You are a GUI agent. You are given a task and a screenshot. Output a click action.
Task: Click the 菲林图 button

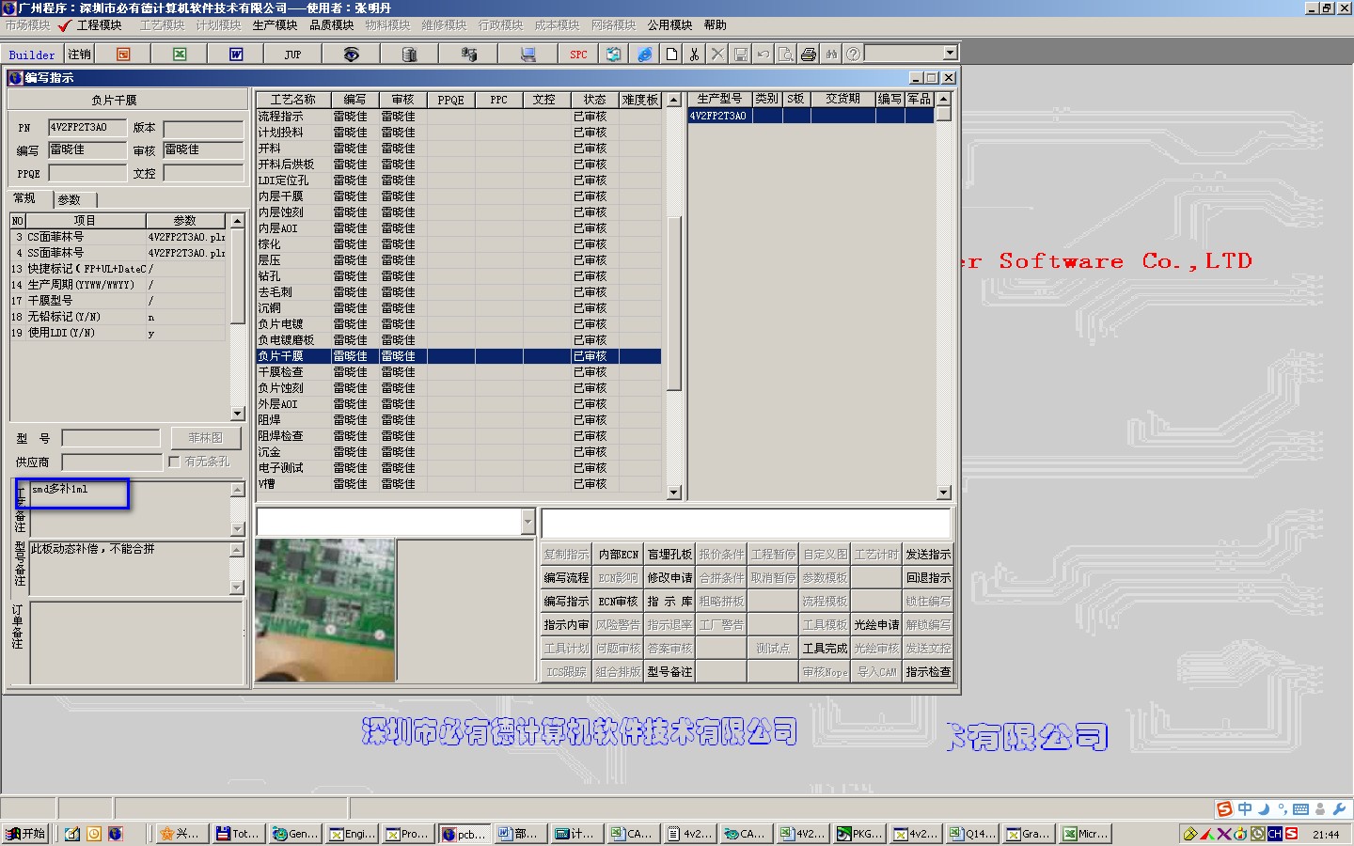tap(206, 438)
